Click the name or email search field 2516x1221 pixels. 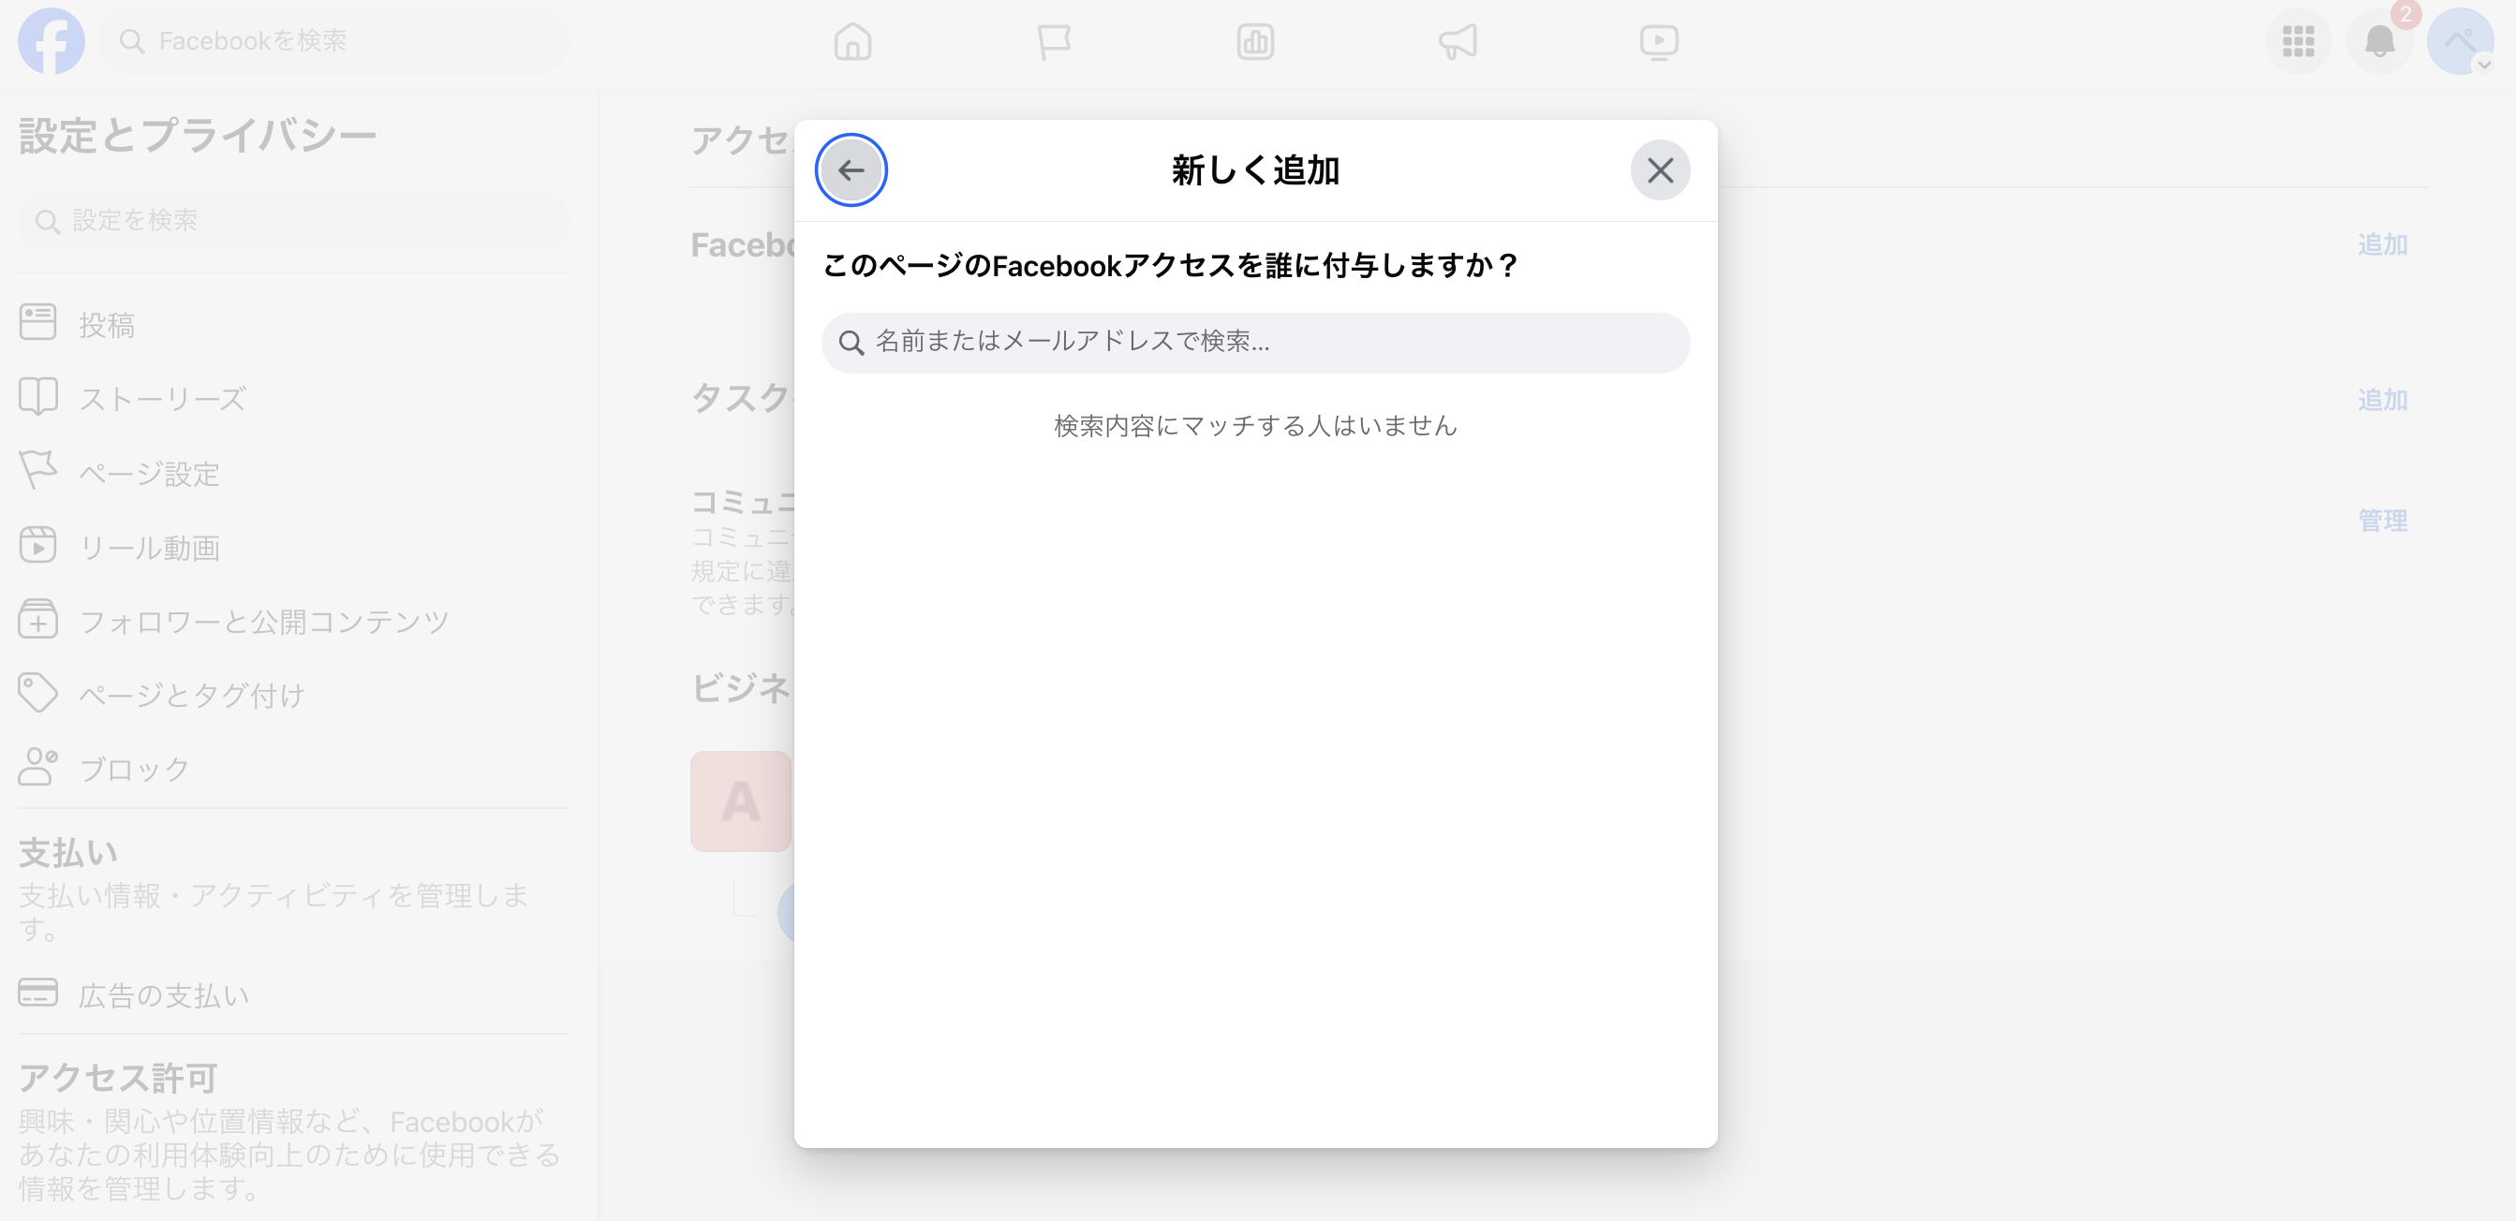[x=1254, y=343]
